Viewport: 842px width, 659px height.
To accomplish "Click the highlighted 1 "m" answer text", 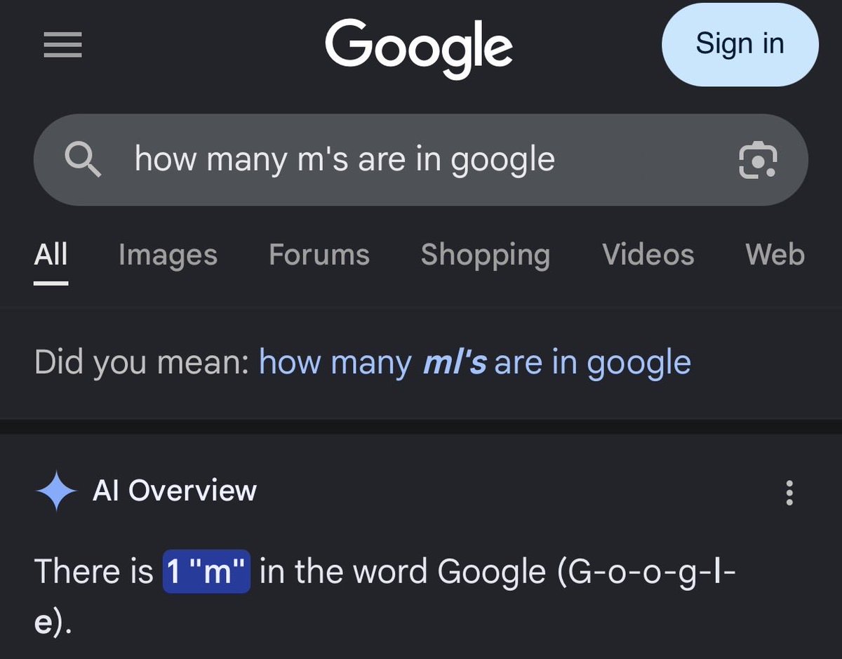I will click(206, 571).
